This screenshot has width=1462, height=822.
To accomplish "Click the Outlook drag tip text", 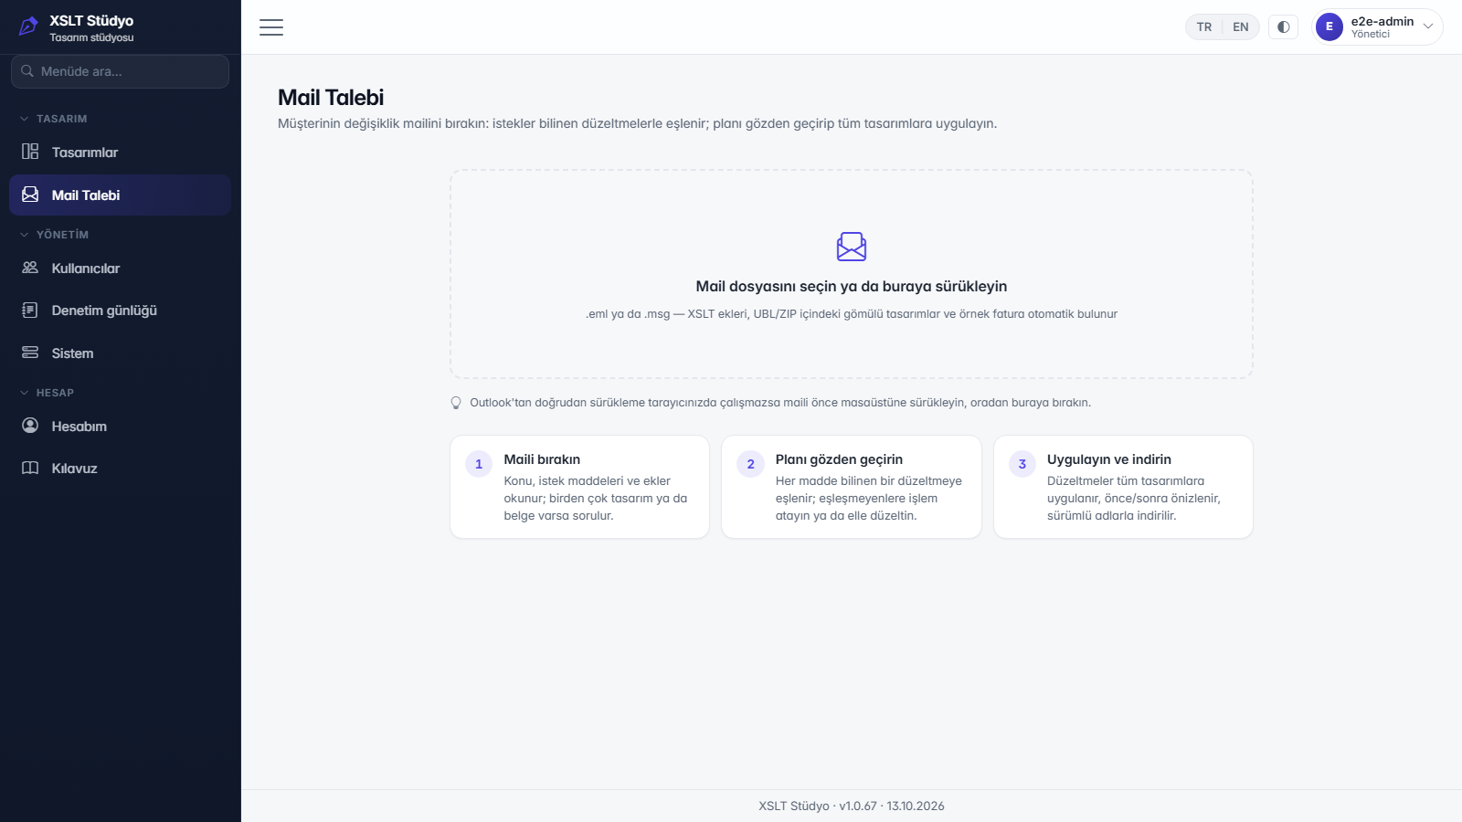I will 780,403.
